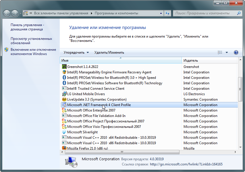Open Панель управления - домашняя страница link
This screenshot has height=172, width=245.
pos(27,27)
